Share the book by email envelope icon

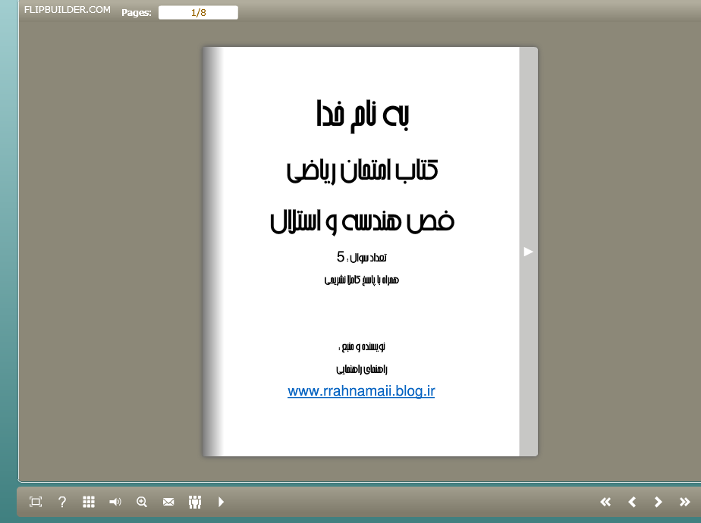pyautogui.click(x=168, y=502)
